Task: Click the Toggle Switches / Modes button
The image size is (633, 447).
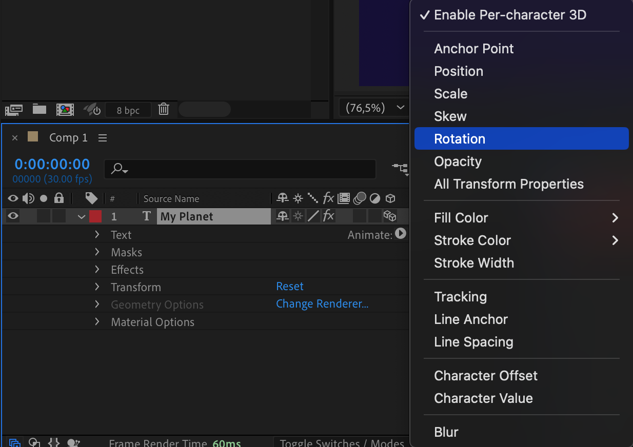Action: 342,443
